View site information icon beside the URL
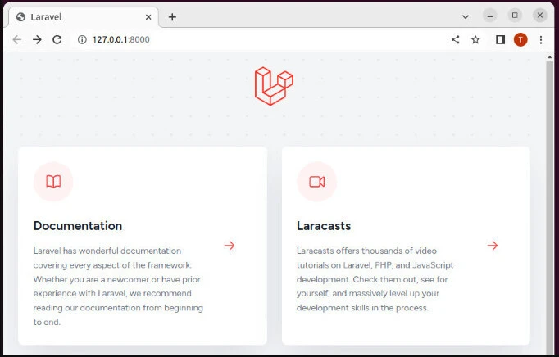Viewport: 559px width, 357px height. point(82,39)
